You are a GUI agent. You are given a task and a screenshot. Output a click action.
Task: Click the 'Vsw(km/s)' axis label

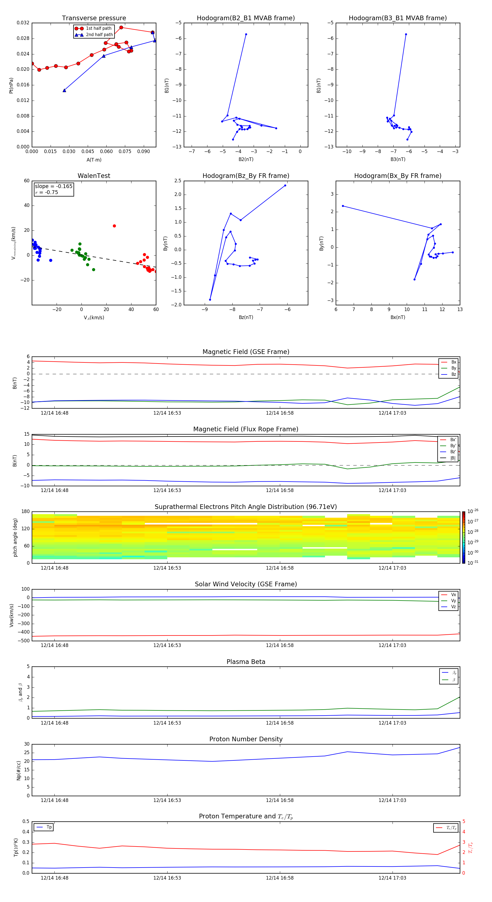[x=11, y=615]
